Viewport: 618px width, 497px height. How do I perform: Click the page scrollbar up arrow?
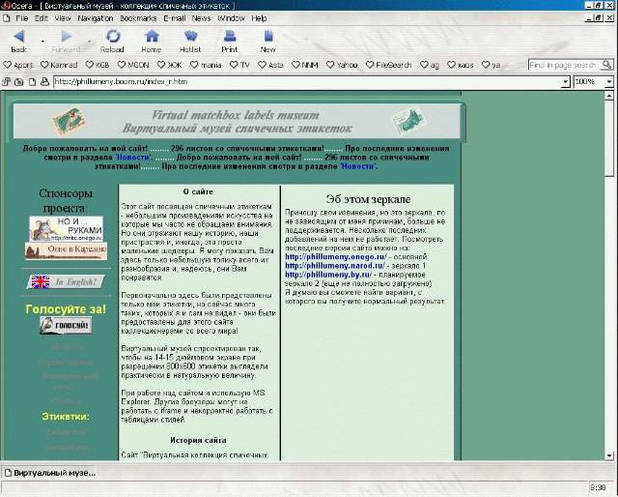point(609,96)
